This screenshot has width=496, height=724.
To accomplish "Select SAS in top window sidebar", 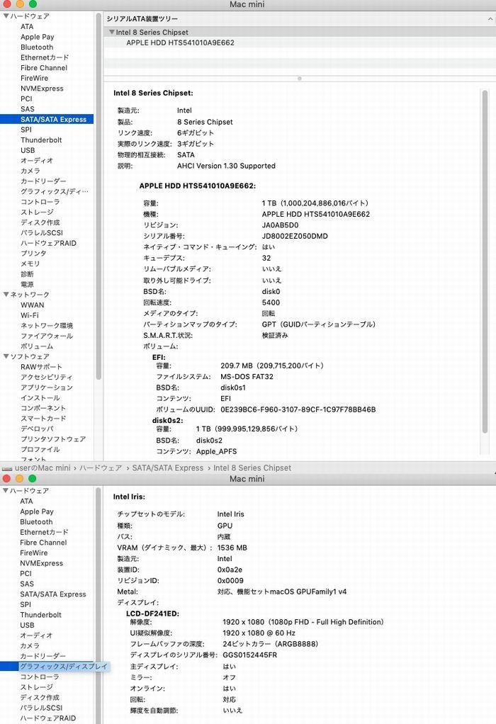I will pyautogui.click(x=27, y=109).
